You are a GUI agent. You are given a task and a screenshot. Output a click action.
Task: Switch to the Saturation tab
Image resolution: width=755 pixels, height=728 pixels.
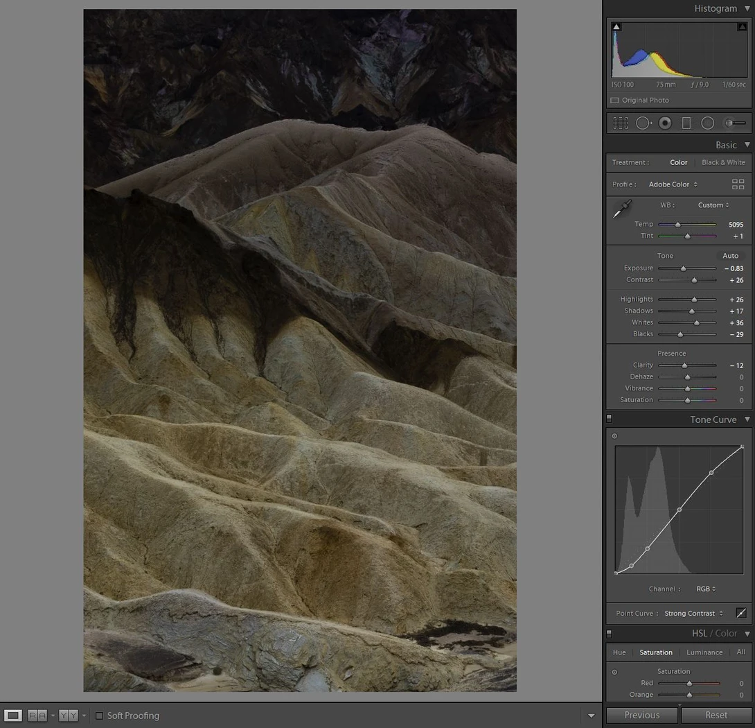(656, 652)
